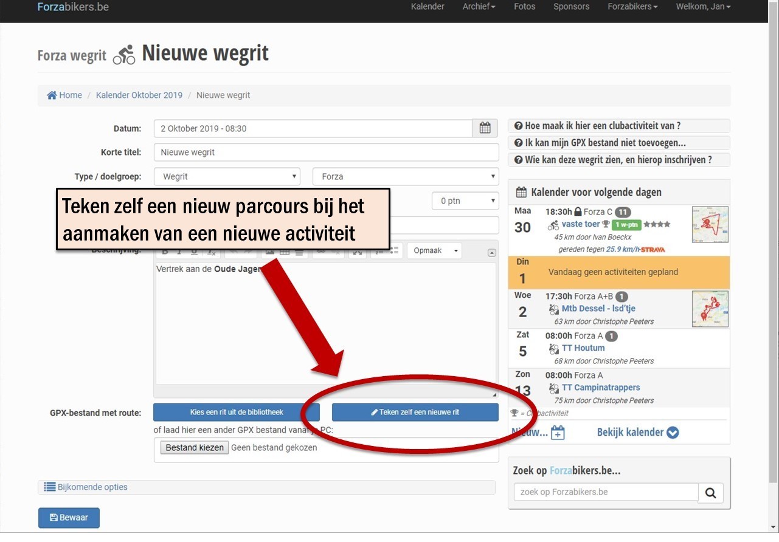Viewport: 779px width, 542px height.
Task: Click 'Vandaag geen activiteiten gepland' row
Action: tap(619, 272)
